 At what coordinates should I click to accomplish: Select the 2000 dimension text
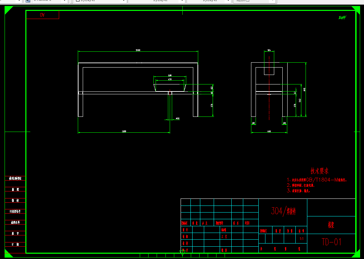click(x=138, y=50)
